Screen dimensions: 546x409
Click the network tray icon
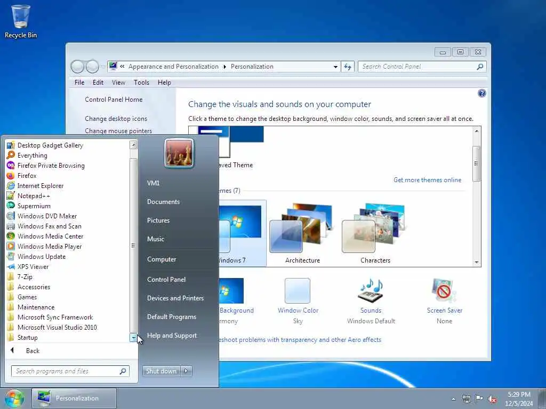[466, 399]
